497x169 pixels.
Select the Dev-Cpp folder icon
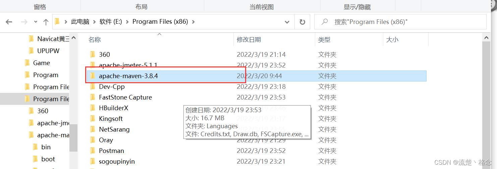pyautogui.click(x=93, y=87)
